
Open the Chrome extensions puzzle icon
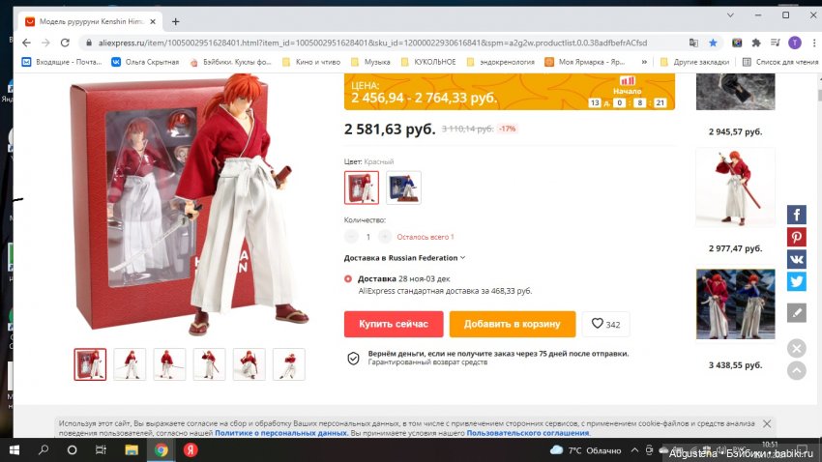coord(756,43)
